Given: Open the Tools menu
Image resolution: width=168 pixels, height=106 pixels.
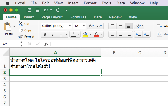Looking at the screenshot, I should (106, 3).
